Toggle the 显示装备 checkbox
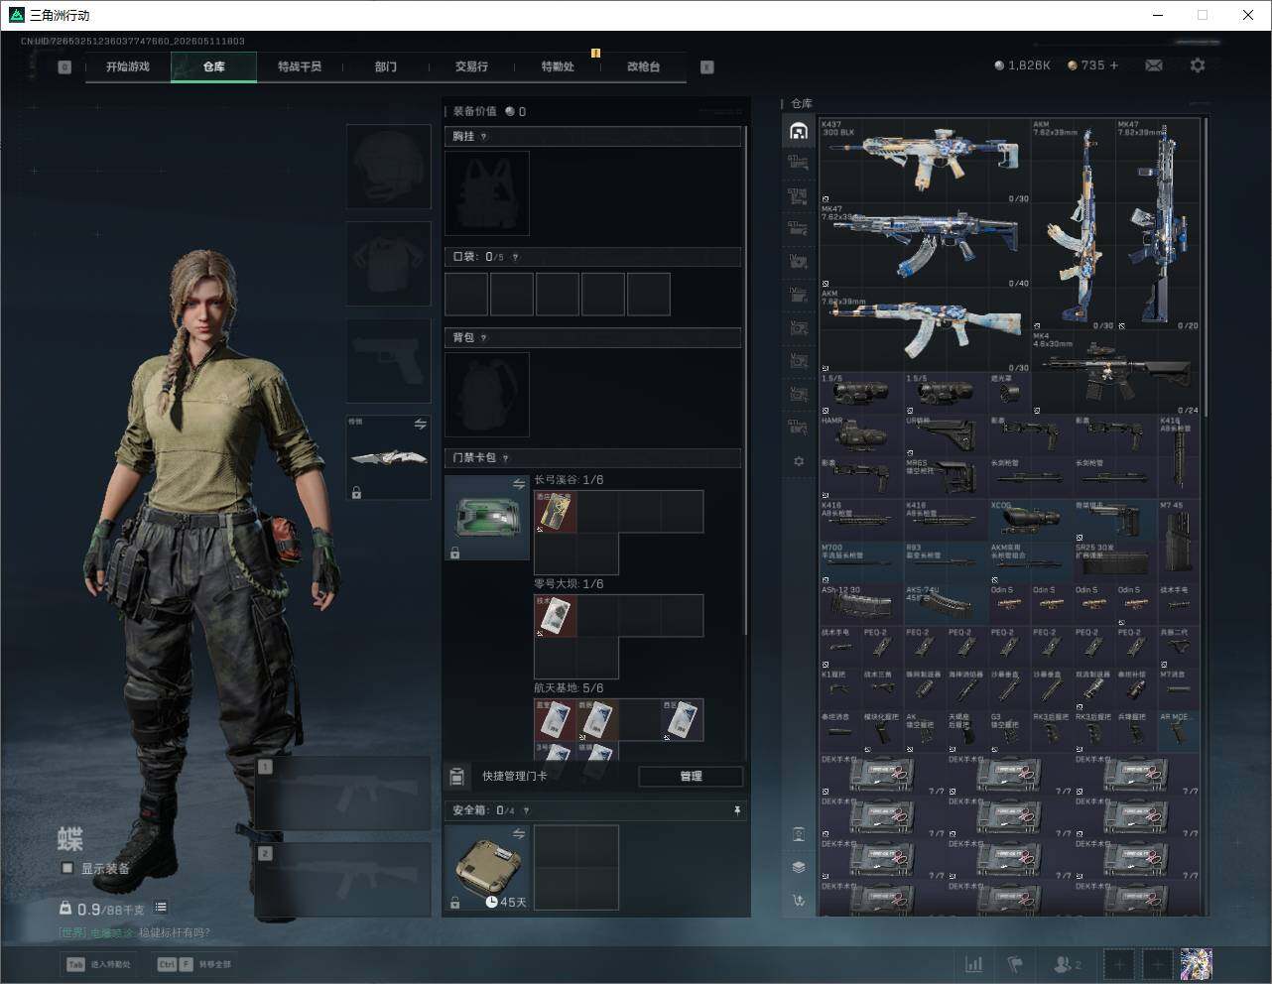This screenshot has width=1272, height=984. coord(67,868)
